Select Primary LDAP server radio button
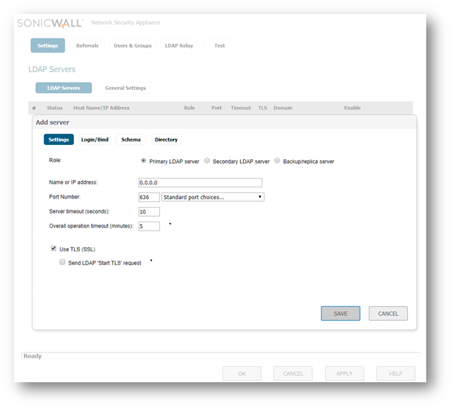The image size is (454, 410). (x=143, y=161)
